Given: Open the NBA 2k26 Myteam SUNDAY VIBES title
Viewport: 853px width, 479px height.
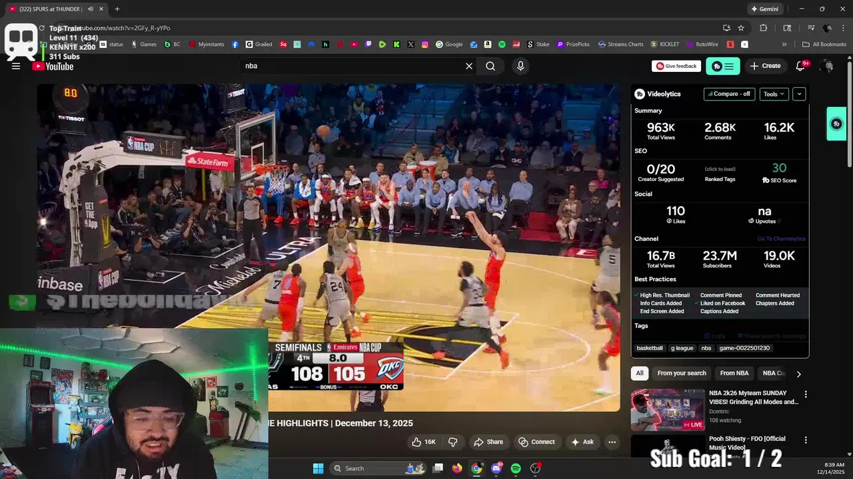Looking at the screenshot, I should [x=754, y=397].
